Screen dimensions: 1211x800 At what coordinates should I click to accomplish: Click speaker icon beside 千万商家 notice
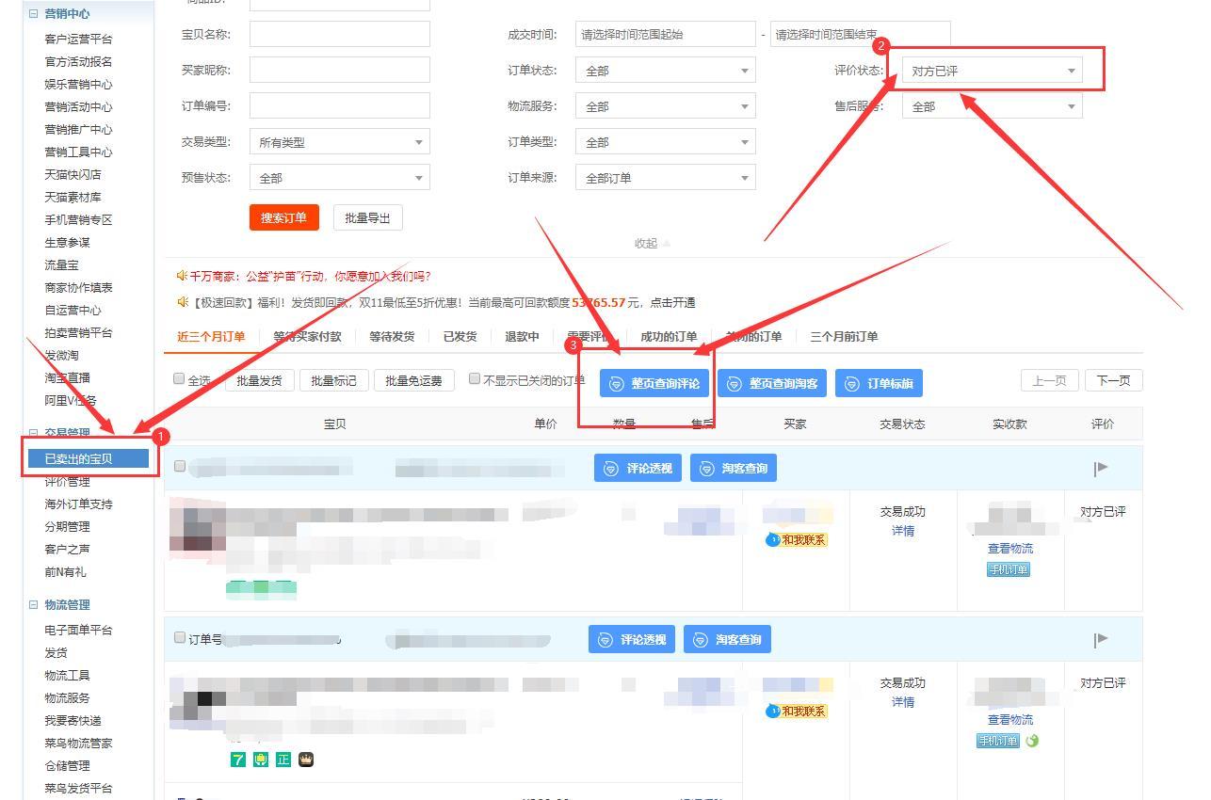pos(182,276)
